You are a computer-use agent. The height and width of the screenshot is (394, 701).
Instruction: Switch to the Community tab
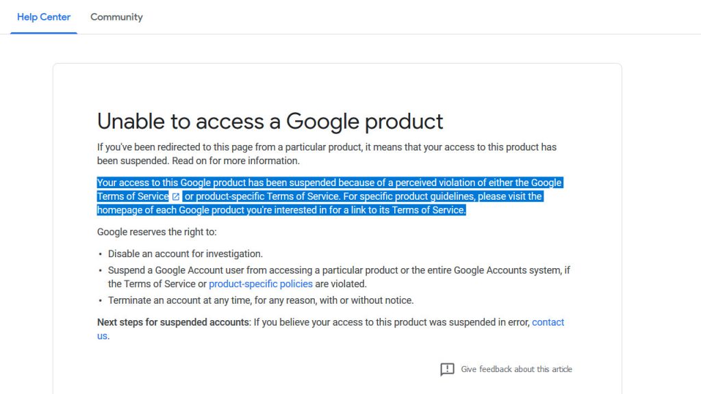116,17
